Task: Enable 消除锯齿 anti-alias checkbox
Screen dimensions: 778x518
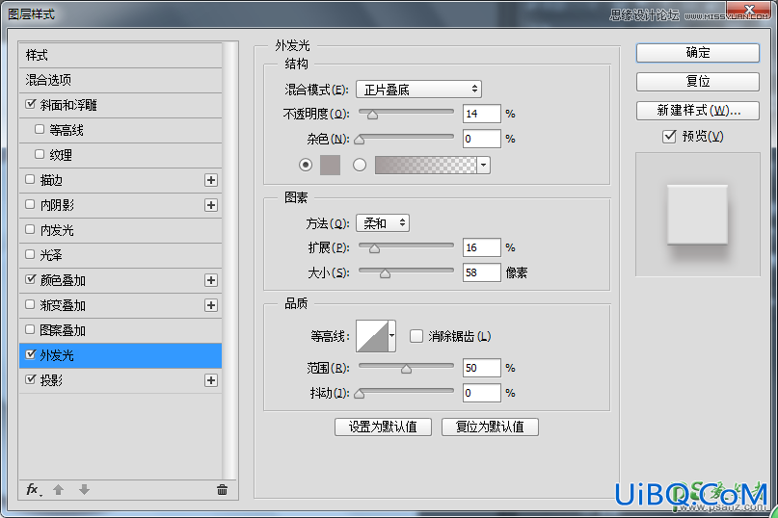Action: pos(416,336)
